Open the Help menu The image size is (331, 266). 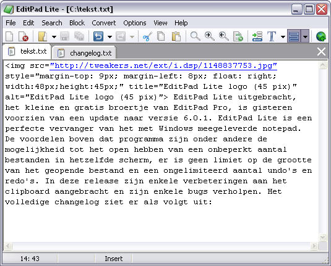(181, 23)
